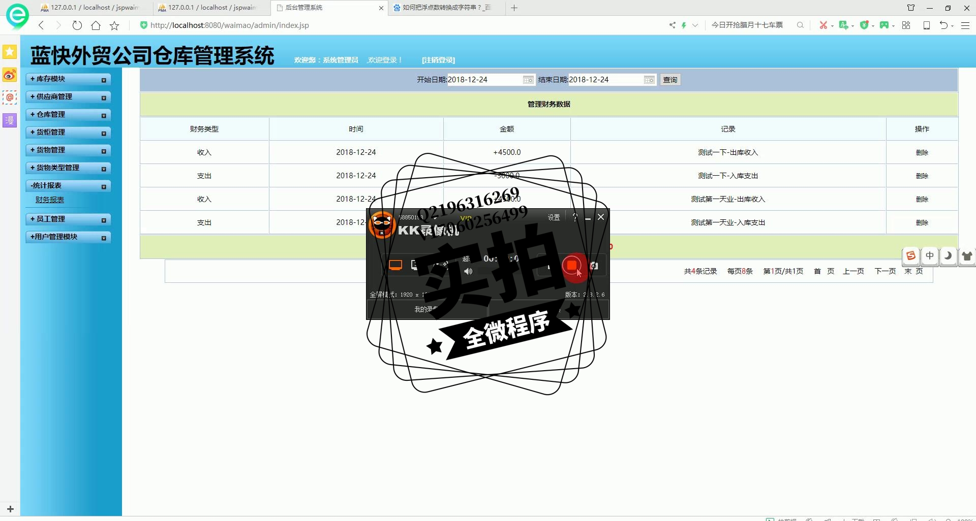976x521 pixels.
Task: Expand 员工管理 menu
Action: click(x=68, y=219)
